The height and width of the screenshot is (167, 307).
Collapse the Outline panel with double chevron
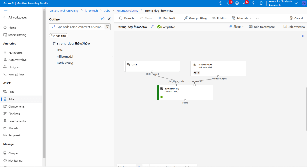[109, 19]
